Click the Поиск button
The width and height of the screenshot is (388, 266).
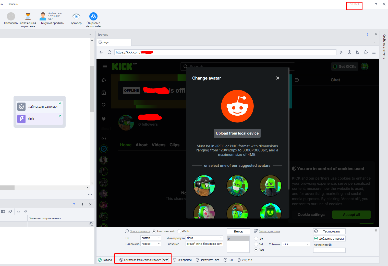238,231
